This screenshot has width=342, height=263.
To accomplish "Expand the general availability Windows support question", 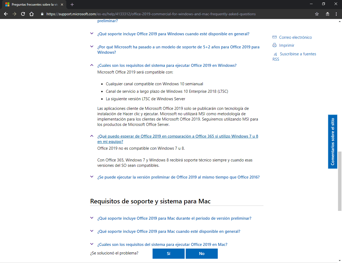I will pyautogui.click(x=92, y=34).
